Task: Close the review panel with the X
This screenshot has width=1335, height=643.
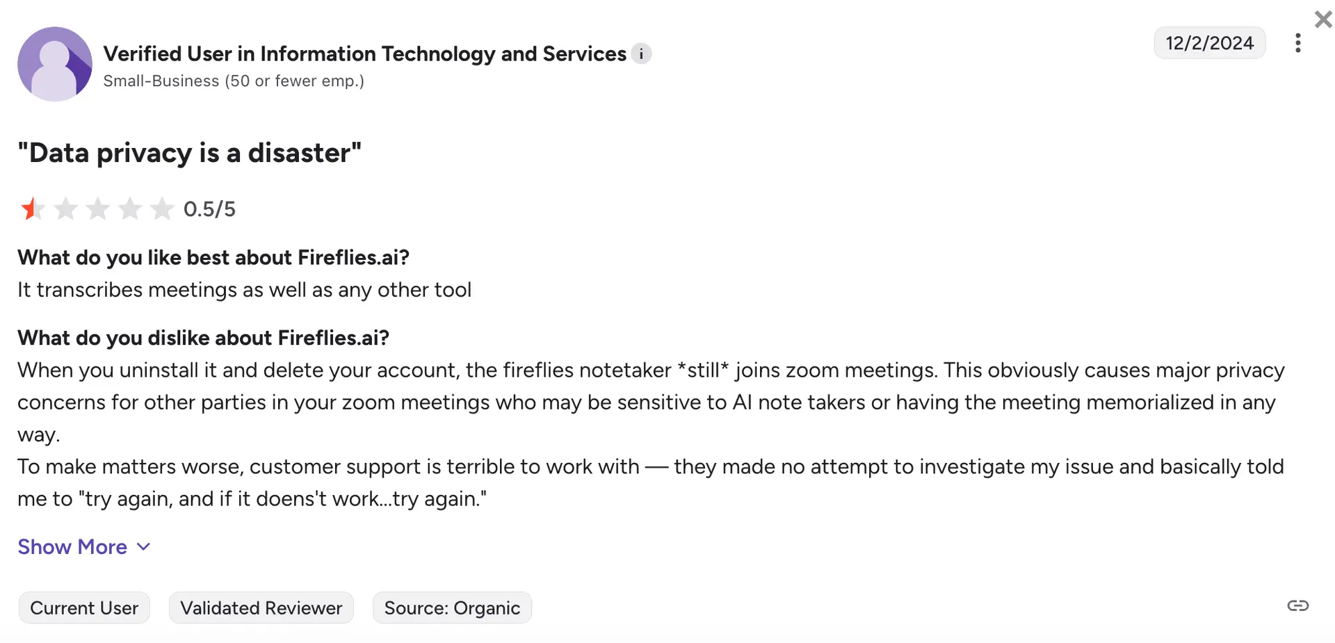Action: (1323, 19)
